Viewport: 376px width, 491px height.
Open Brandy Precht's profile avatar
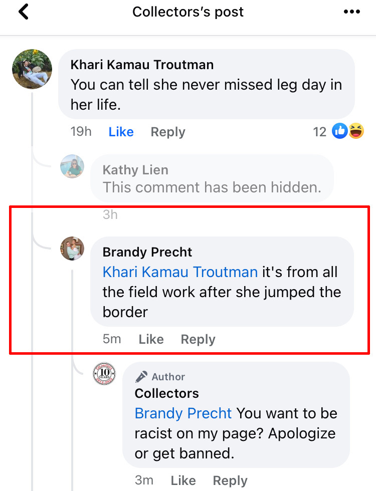click(72, 248)
